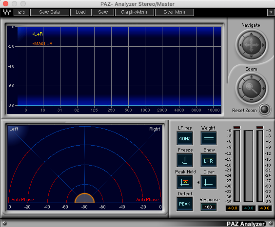Click the right -40.0 peak readout
275x227 pixels.
click(x=265, y=208)
